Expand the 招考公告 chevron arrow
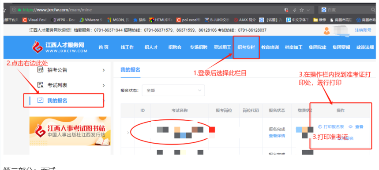This screenshot has width=379, height=170. pyautogui.click(x=104, y=70)
